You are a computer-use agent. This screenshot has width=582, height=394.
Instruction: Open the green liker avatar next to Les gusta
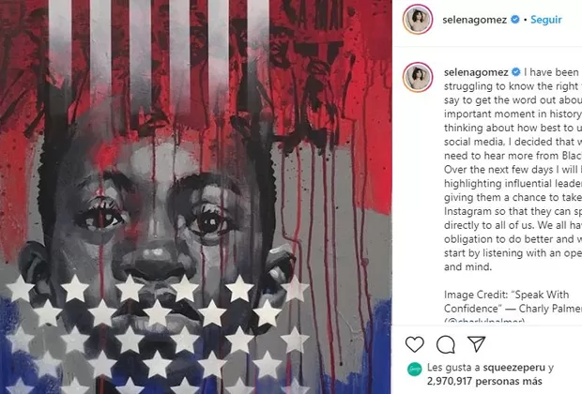(x=415, y=370)
